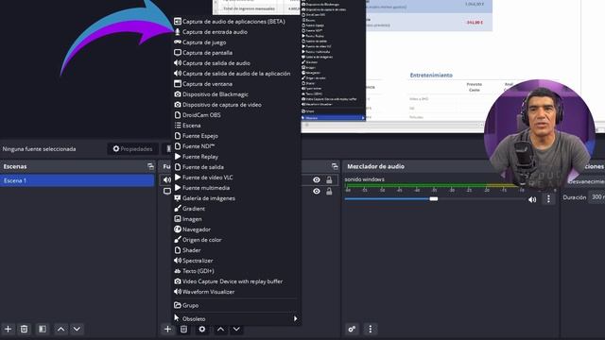Click Entretenimiento heading in spreadsheet window
The image size is (605, 340).
pyautogui.click(x=431, y=76)
